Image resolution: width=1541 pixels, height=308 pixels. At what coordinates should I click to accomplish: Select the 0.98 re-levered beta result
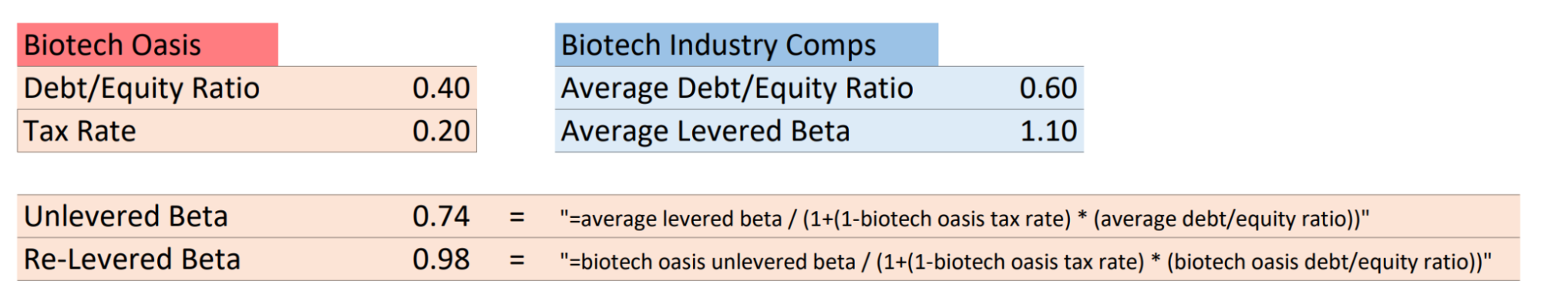pyautogui.click(x=441, y=259)
